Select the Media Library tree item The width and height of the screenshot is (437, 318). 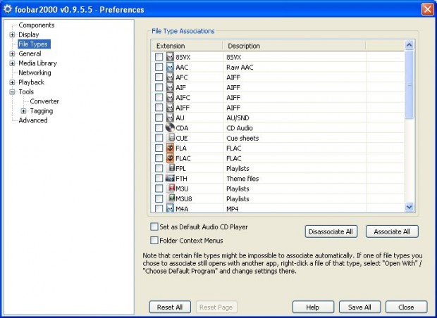(37, 63)
